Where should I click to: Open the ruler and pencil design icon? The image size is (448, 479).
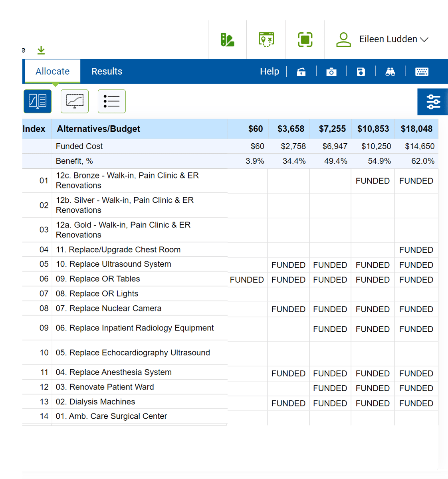click(227, 40)
